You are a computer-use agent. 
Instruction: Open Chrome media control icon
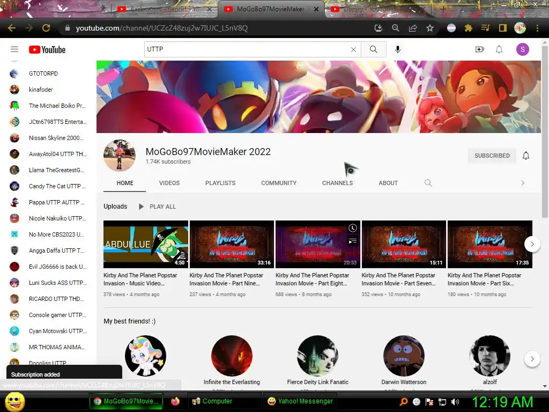[485, 28]
